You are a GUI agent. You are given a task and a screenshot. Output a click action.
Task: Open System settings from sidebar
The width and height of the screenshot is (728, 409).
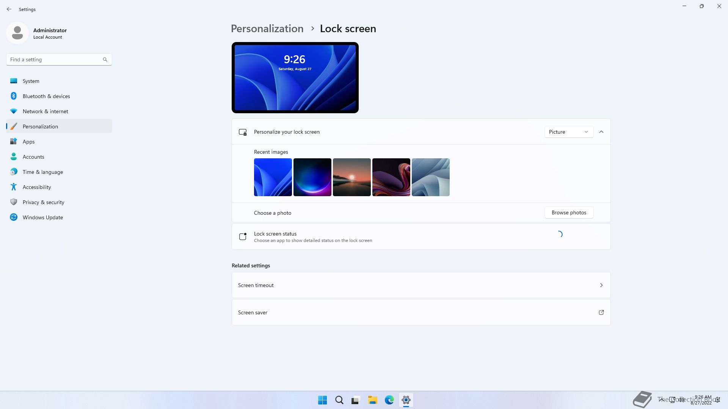pyautogui.click(x=31, y=81)
